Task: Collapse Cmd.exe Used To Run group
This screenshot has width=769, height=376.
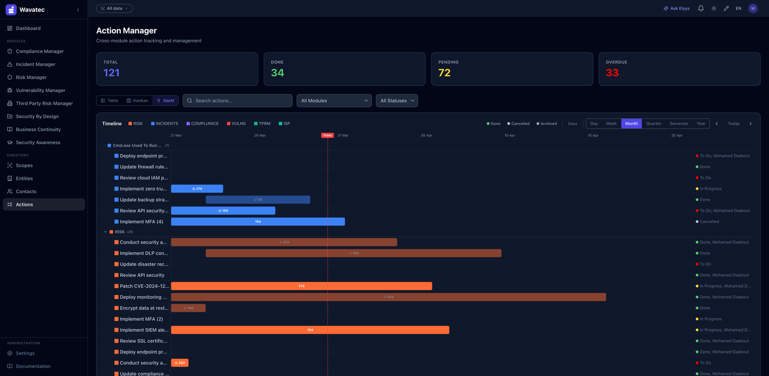Action: tap(104, 146)
